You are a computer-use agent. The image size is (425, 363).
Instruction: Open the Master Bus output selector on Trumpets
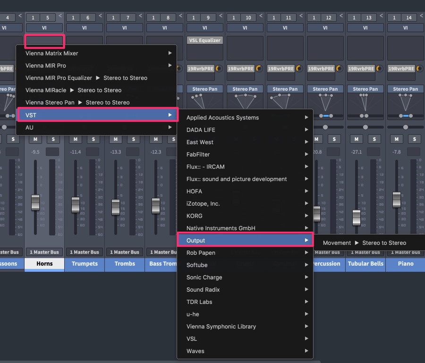coord(85,252)
